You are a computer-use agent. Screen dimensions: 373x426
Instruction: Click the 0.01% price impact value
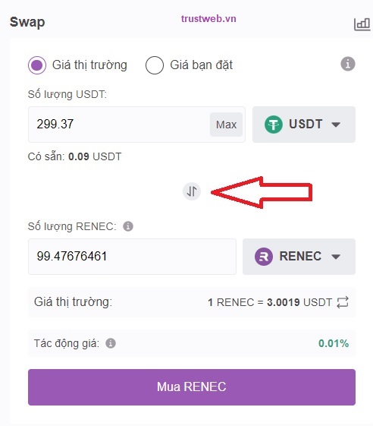[334, 343]
